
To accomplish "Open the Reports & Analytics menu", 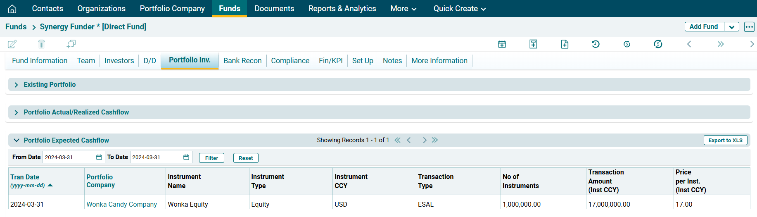I will (342, 9).
